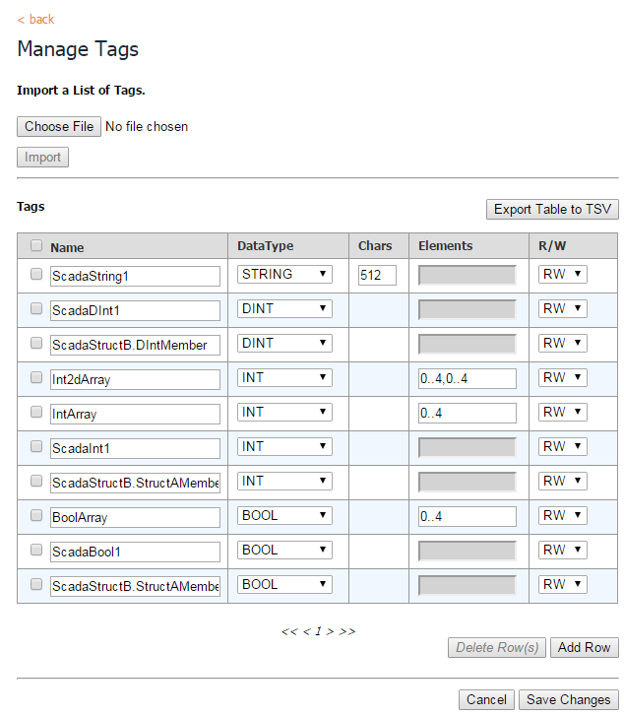Click the R/W column header
Image resolution: width=624 pixels, height=716 pixels.
point(552,245)
